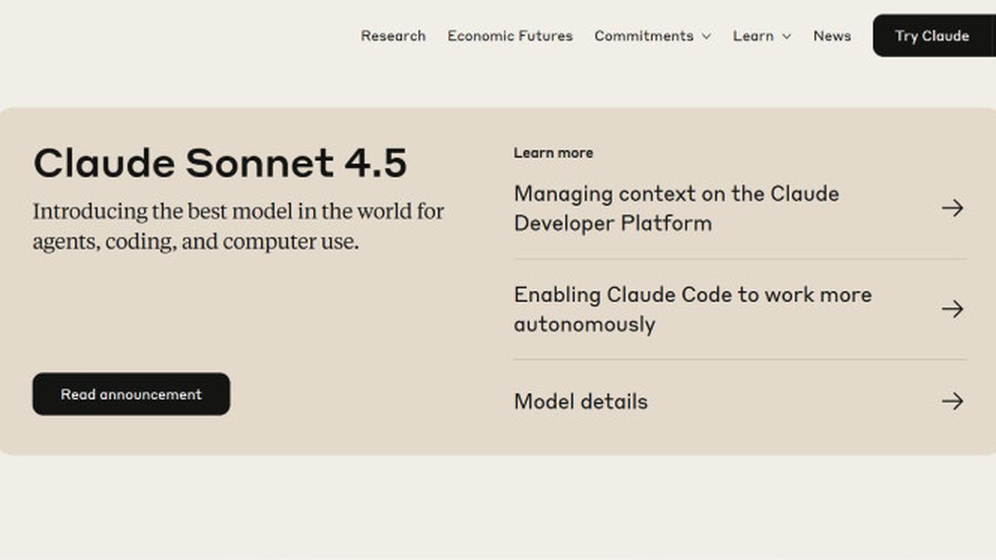Click the Claude Sonnet 4.5 headline

tap(219, 163)
